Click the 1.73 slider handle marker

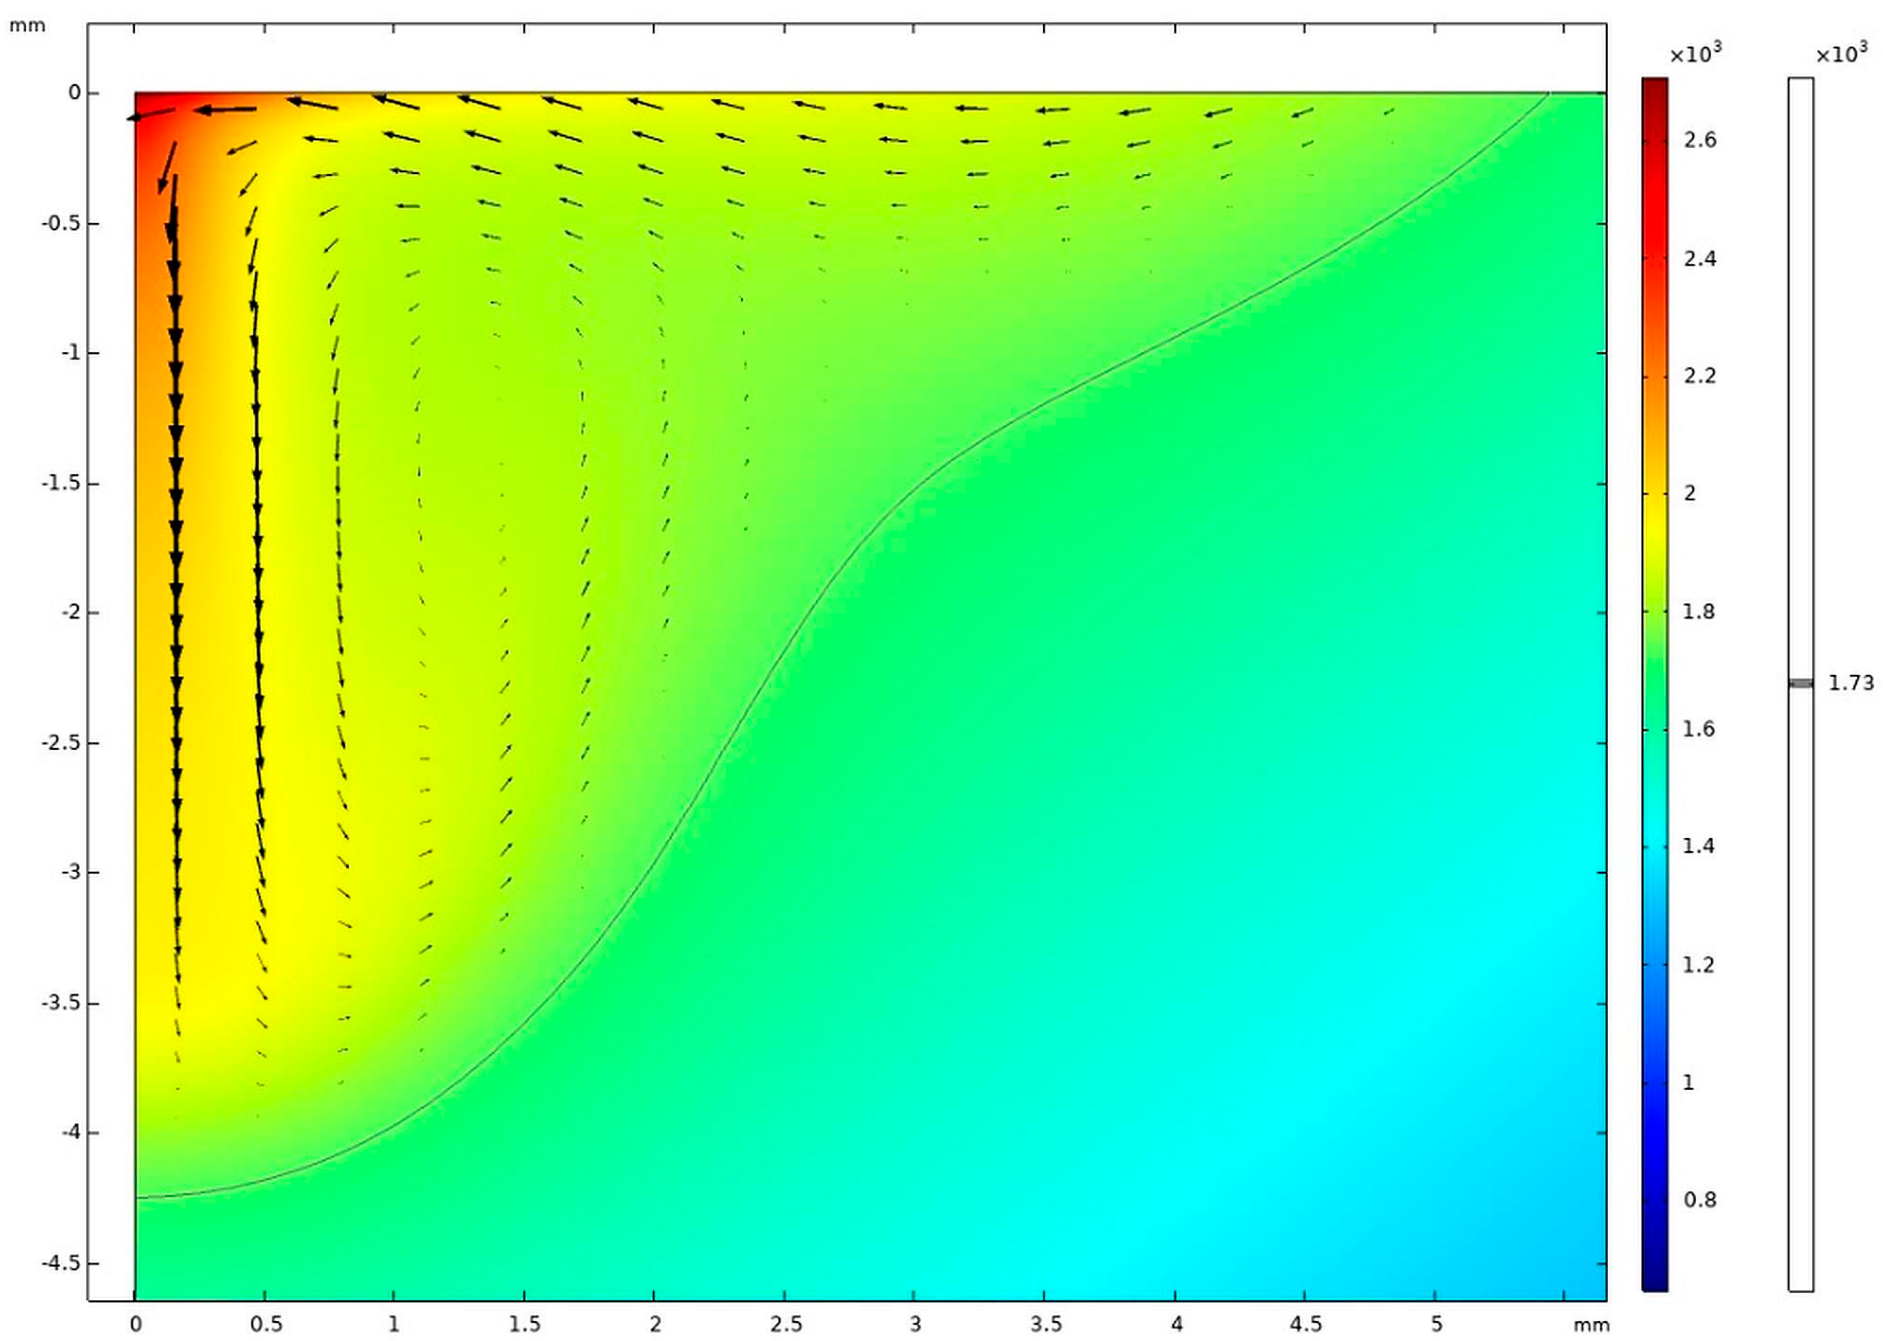pos(1800,683)
